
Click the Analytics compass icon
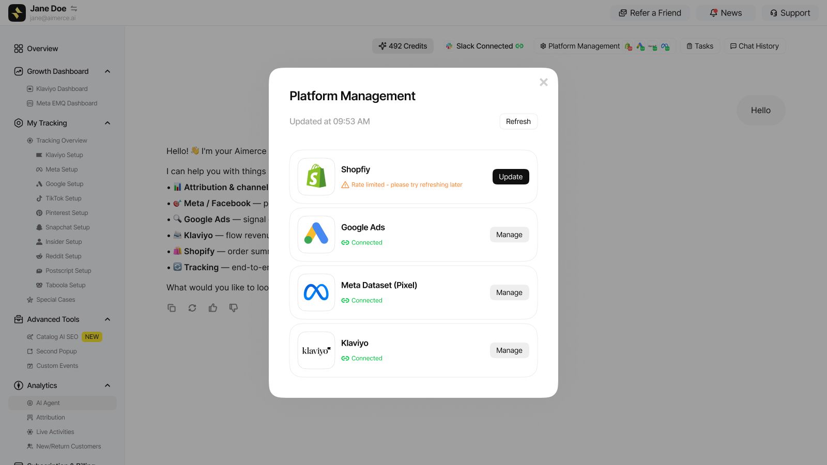(x=19, y=385)
